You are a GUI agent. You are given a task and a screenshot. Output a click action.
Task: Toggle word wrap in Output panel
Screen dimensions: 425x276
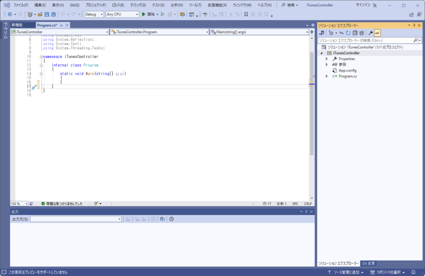coord(162,219)
